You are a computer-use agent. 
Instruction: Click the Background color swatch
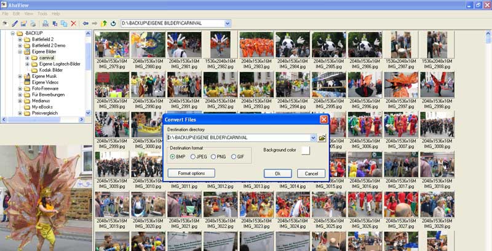[305, 150]
